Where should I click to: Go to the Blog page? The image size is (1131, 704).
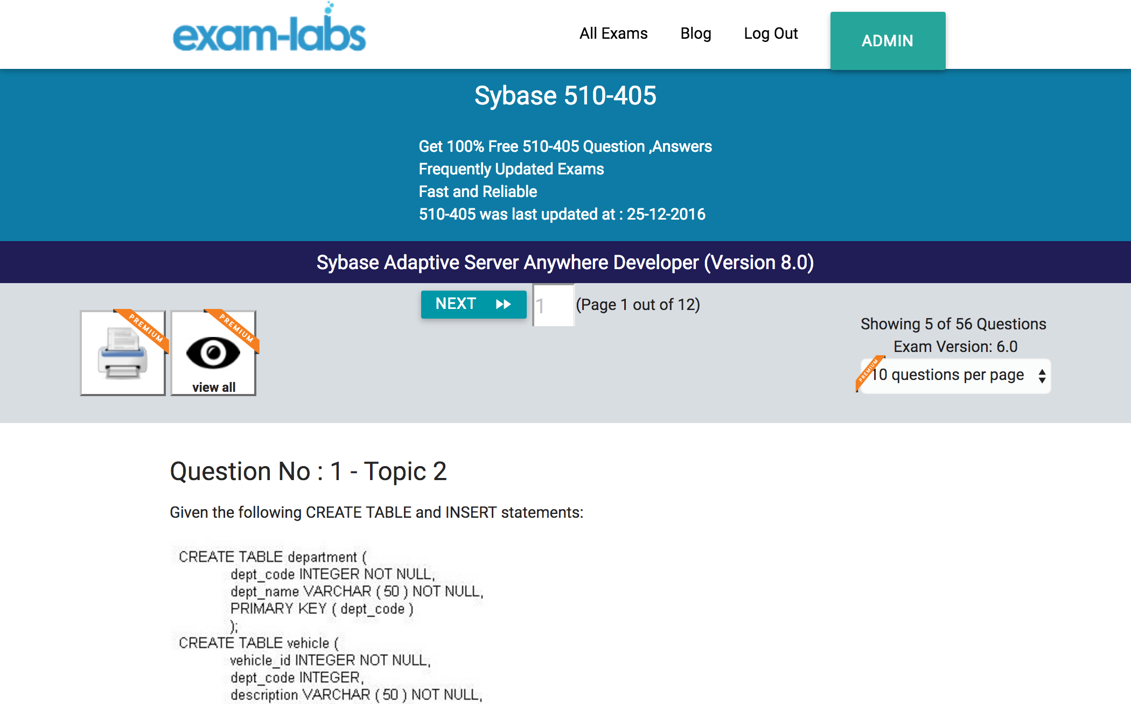pos(696,33)
